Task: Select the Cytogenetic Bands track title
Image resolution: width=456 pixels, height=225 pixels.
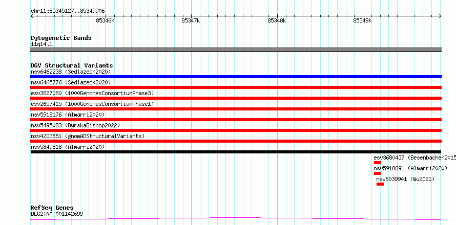Action: coord(61,38)
